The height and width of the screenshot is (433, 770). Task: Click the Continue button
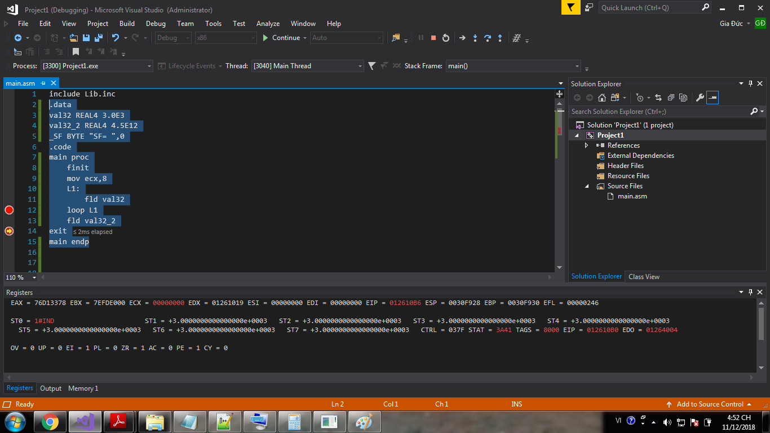281,38
